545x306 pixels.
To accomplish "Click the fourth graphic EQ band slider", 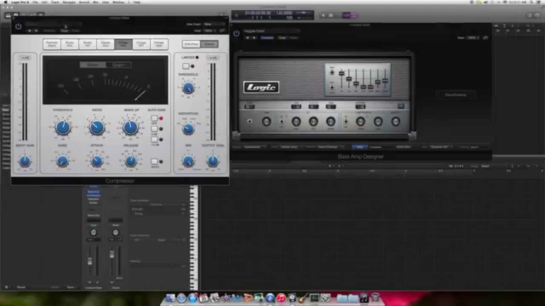I will 363,87.
